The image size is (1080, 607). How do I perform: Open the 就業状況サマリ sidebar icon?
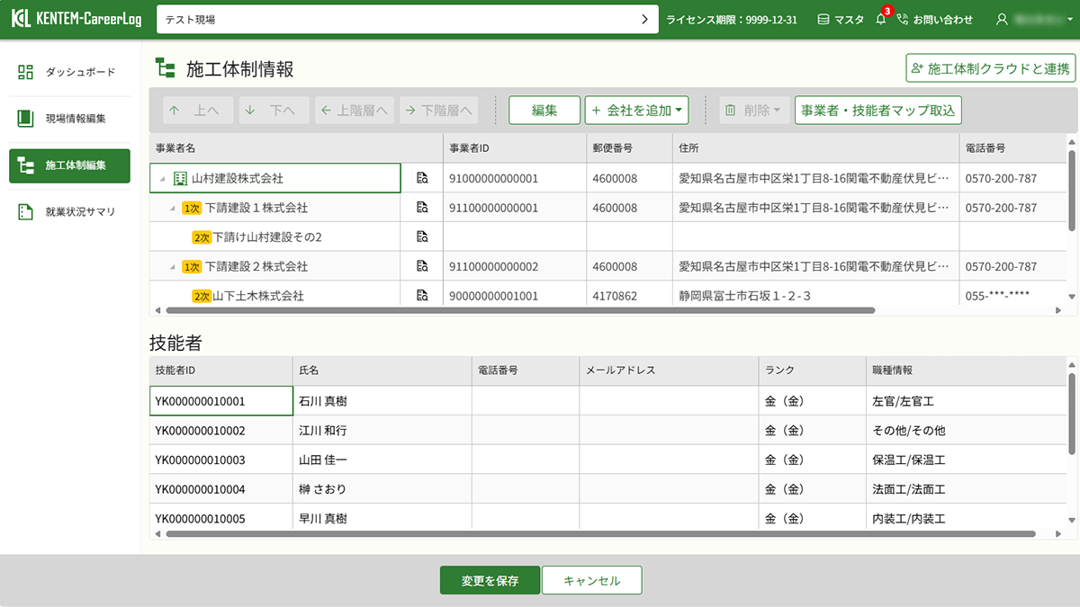[24, 212]
